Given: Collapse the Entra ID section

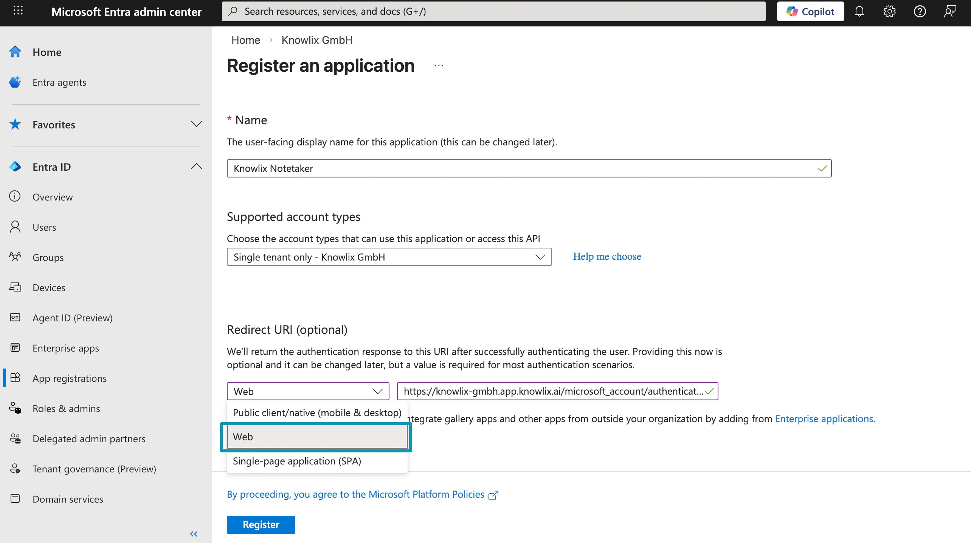Looking at the screenshot, I should point(196,167).
